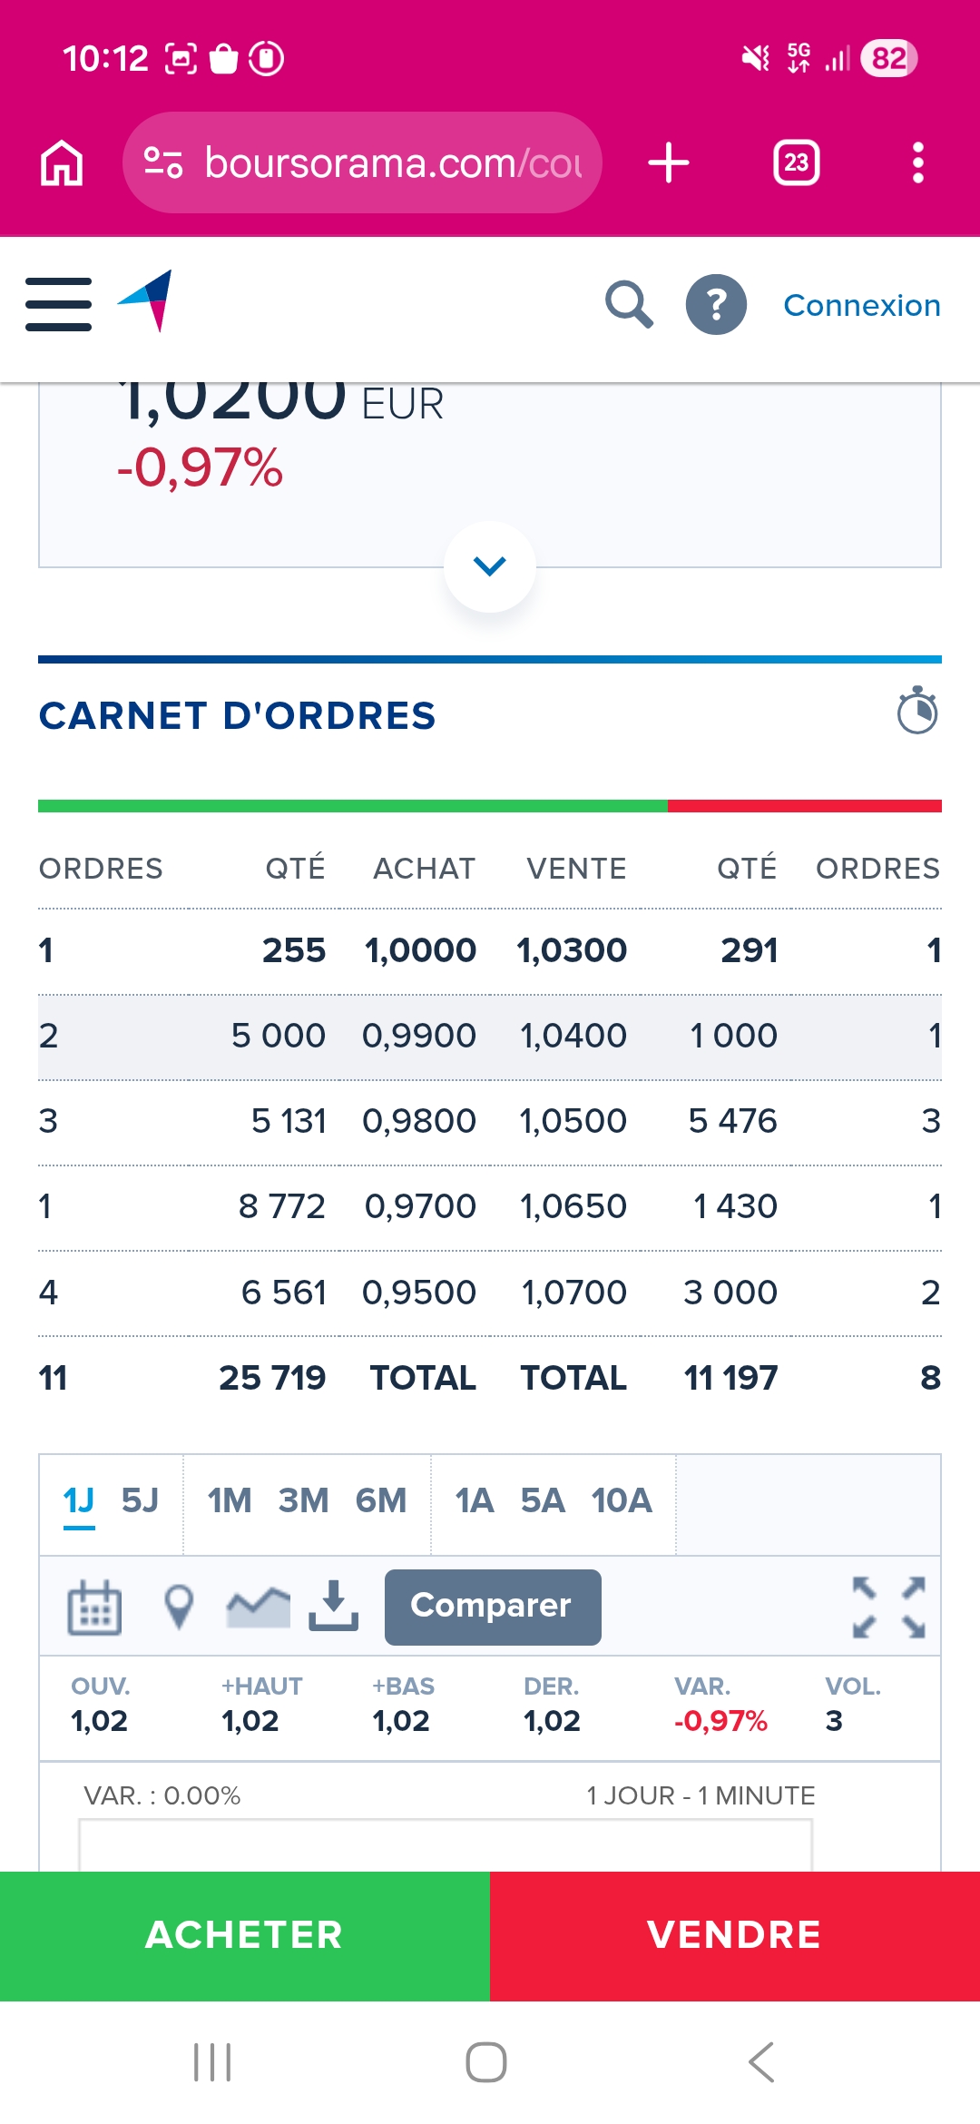980x2124 pixels.
Task: Open browser three-dot overflow menu
Action: tap(918, 162)
